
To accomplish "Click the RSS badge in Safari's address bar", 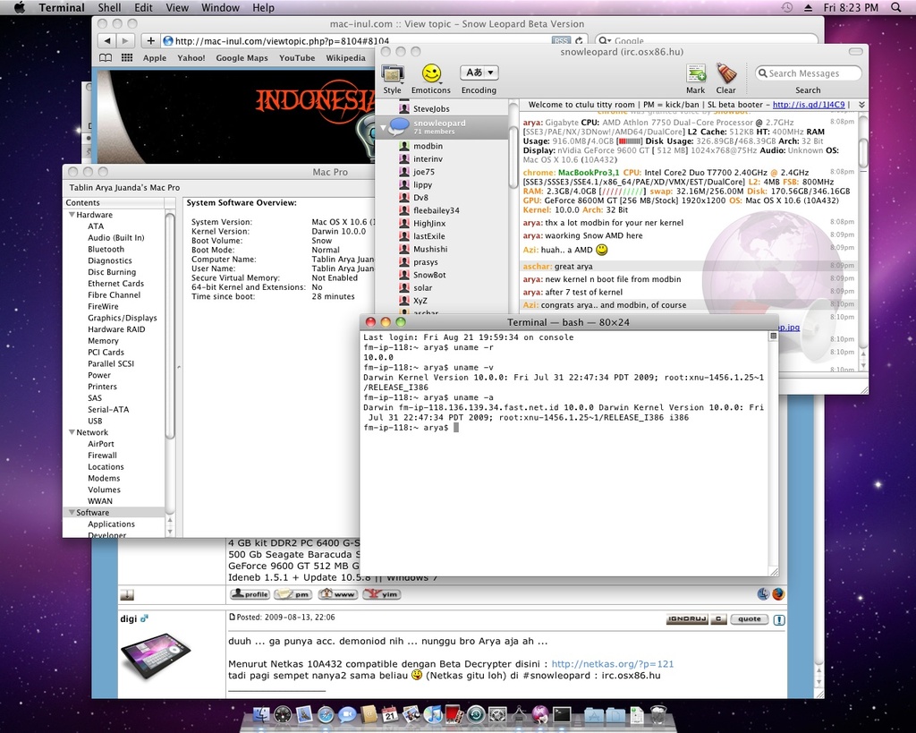I will 561,41.
